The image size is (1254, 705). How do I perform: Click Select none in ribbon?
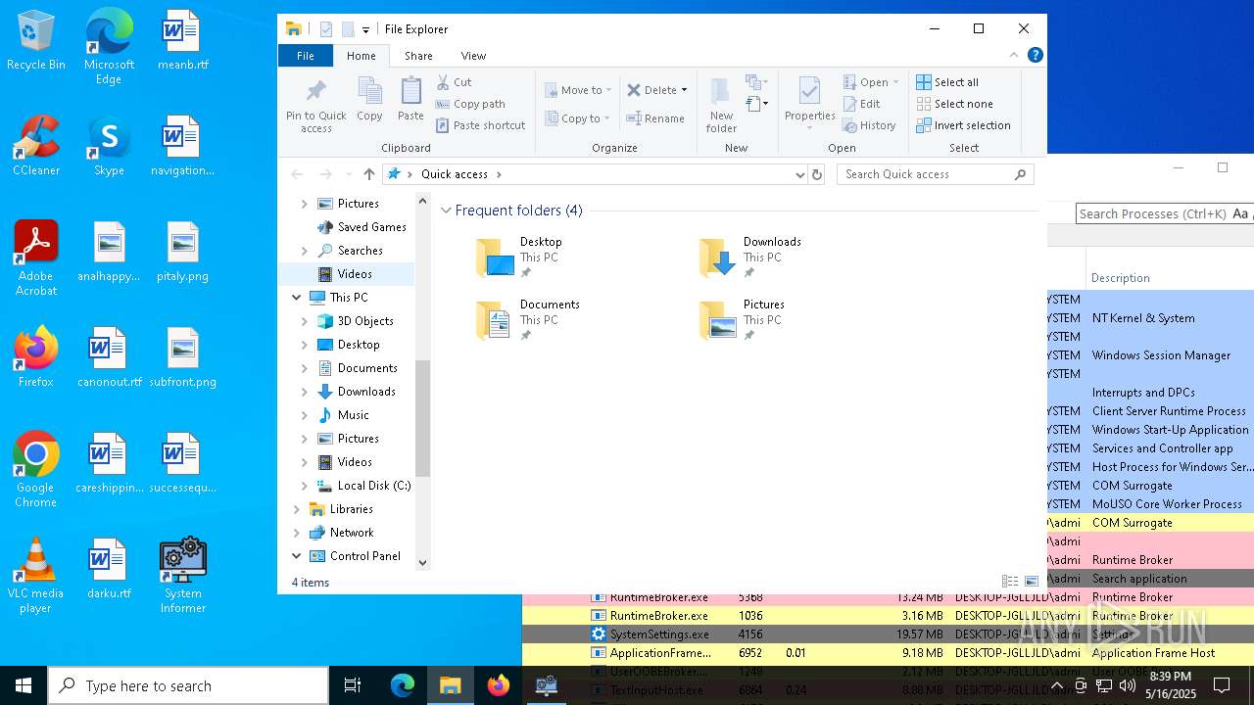[954, 104]
